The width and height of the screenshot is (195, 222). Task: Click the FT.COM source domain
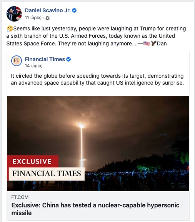click(x=20, y=197)
